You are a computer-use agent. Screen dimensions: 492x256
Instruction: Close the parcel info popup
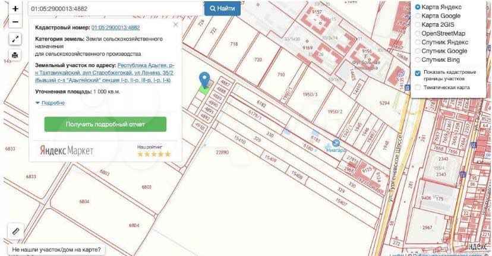click(x=175, y=24)
